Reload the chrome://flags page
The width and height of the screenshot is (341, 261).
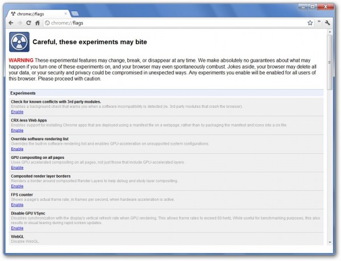(x=28, y=23)
